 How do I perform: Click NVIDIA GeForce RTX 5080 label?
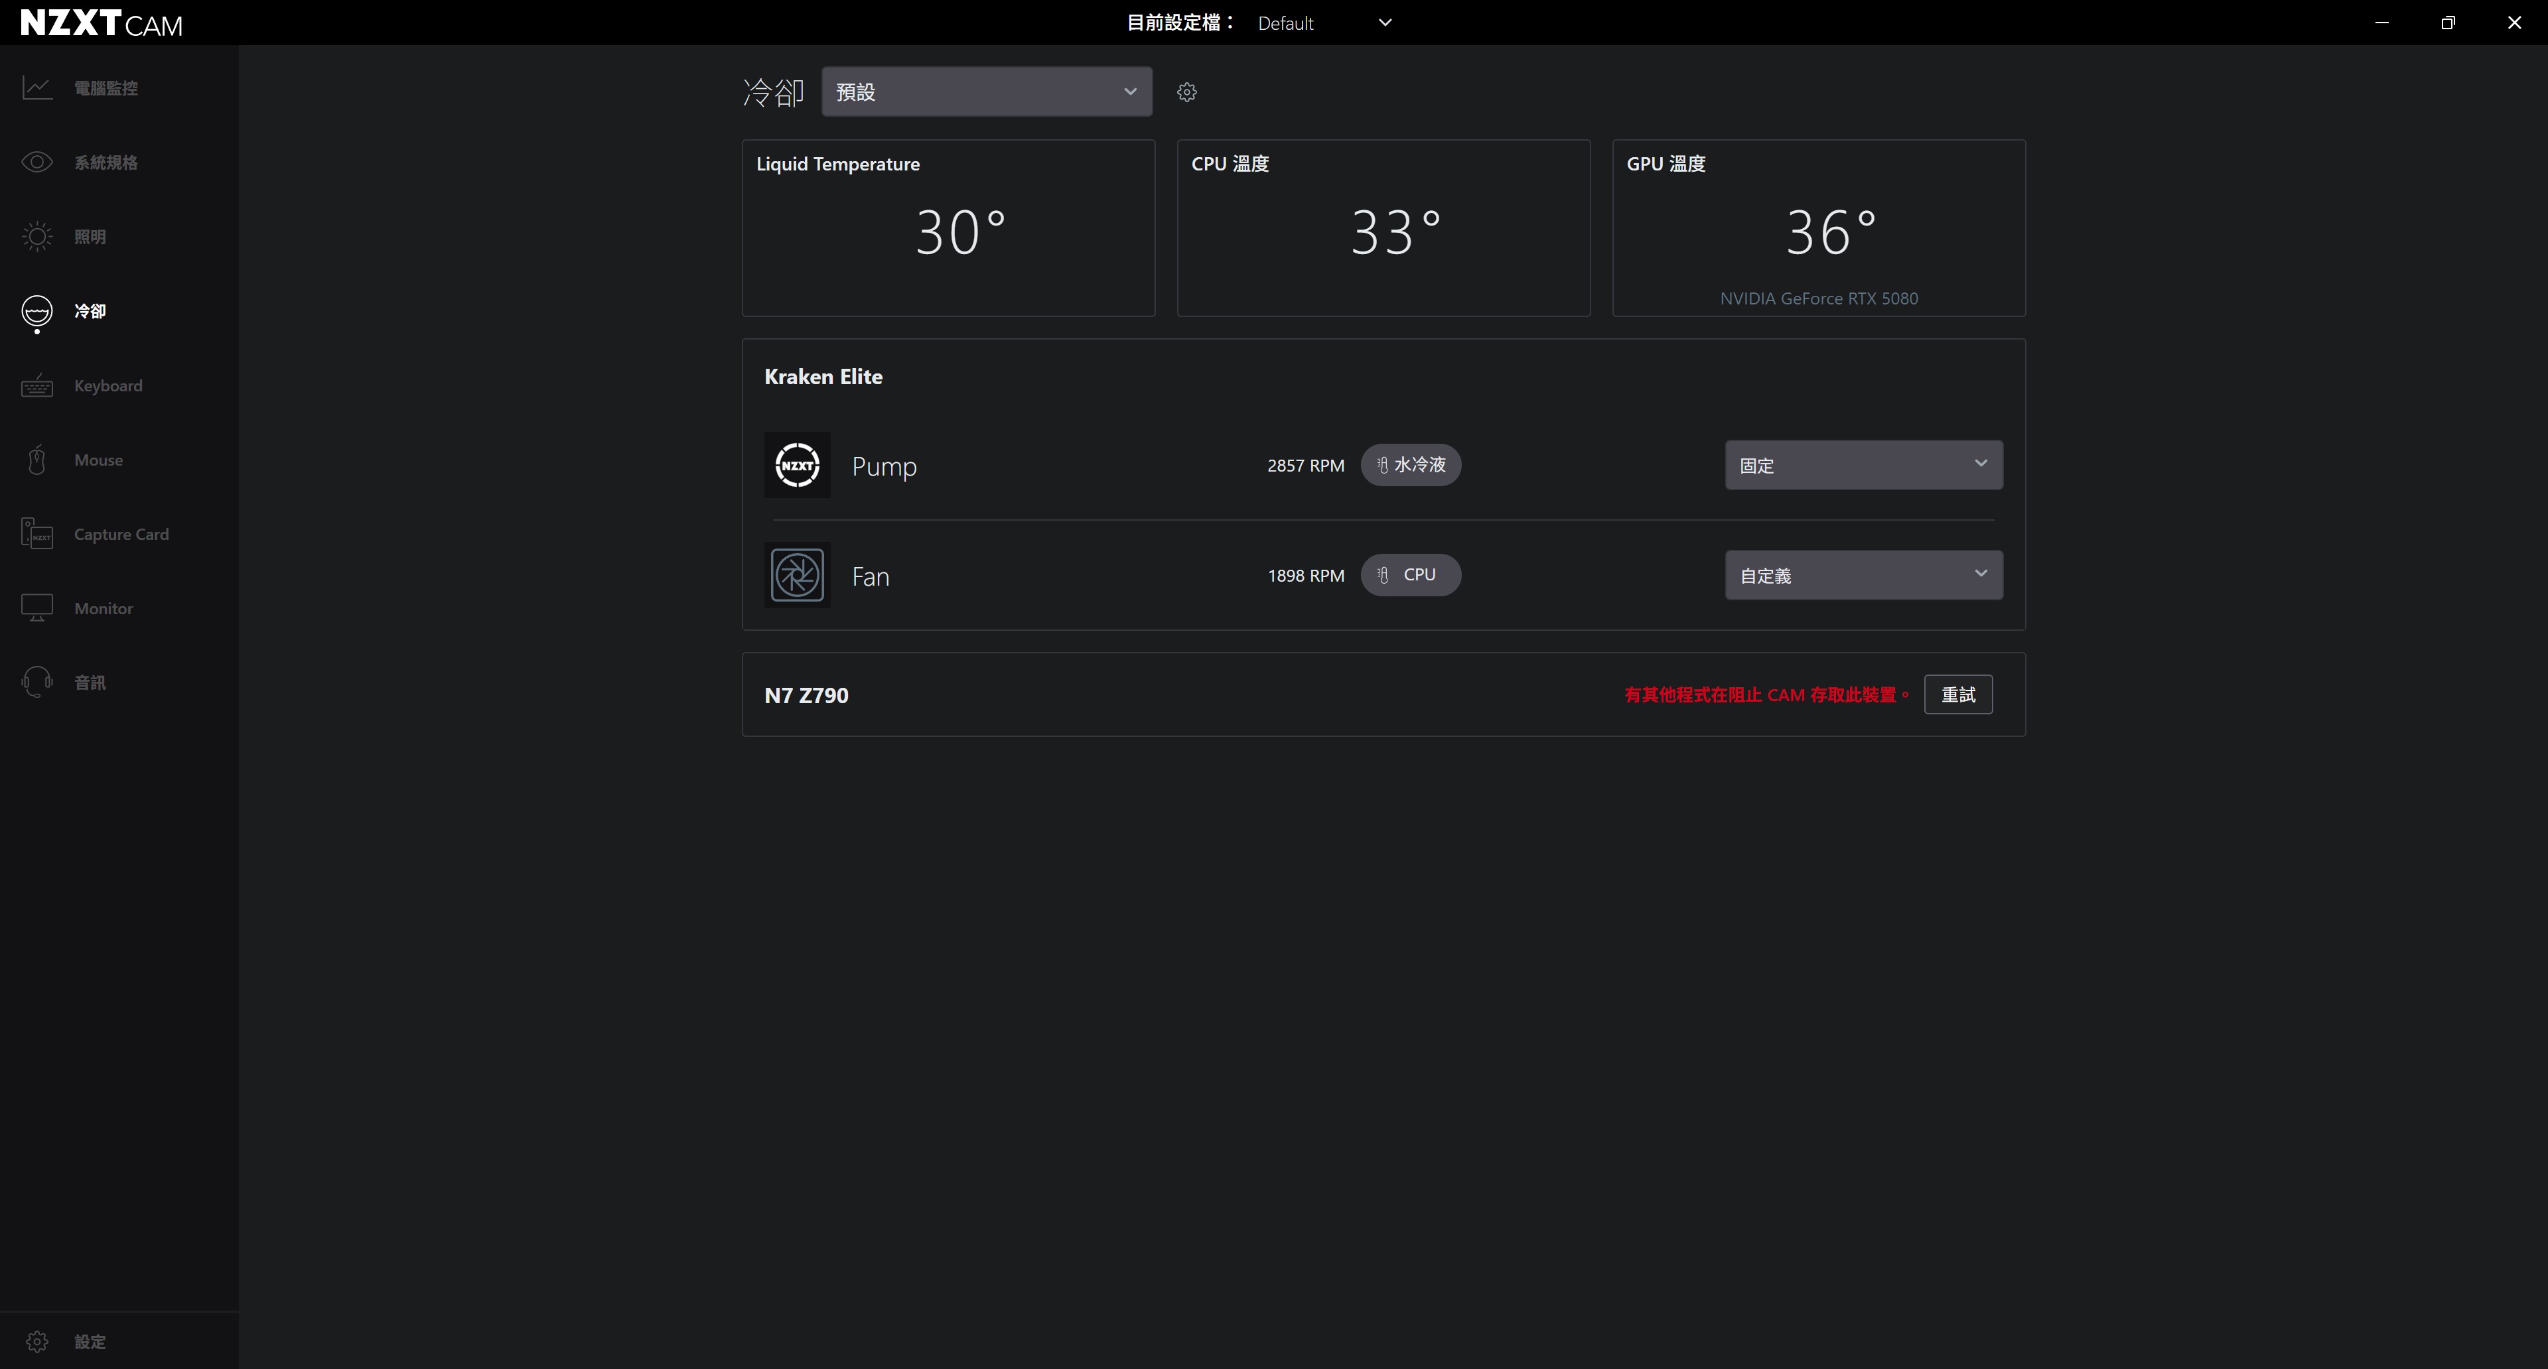pyautogui.click(x=1819, y=298)
